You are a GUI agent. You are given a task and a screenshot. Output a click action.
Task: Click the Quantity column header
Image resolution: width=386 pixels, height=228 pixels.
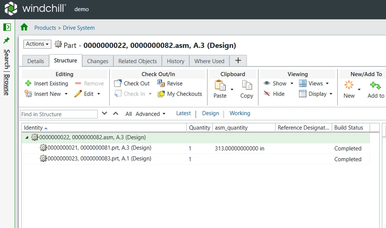click(199, 128)
